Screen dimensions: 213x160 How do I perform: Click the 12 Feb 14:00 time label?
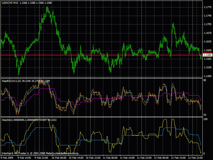pos(178,158)
